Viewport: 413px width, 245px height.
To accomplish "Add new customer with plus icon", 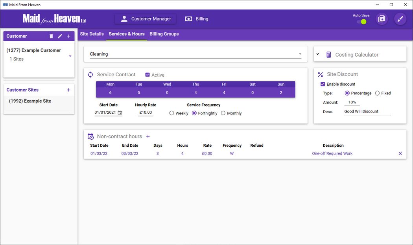I will pos(68,36).
